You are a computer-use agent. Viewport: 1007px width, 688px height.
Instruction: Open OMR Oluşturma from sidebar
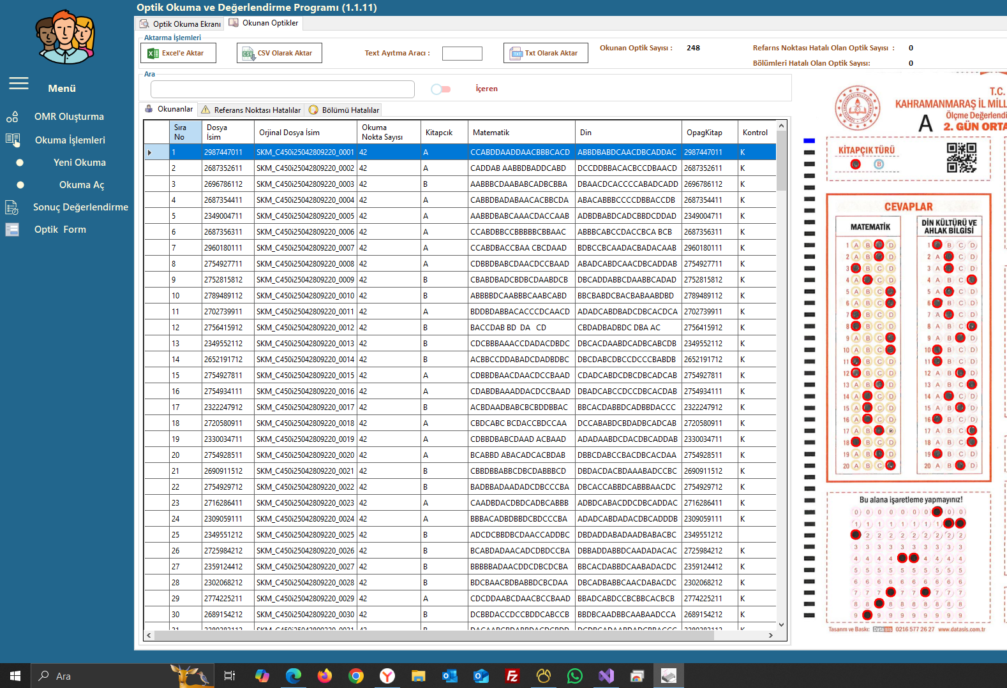click(68, 117)
